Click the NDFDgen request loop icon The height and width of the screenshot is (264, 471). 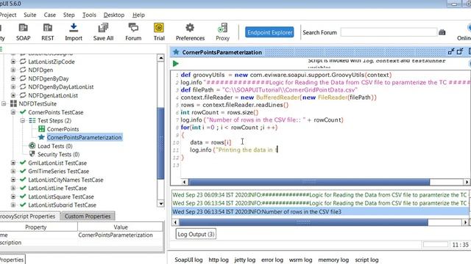(23, 70)
